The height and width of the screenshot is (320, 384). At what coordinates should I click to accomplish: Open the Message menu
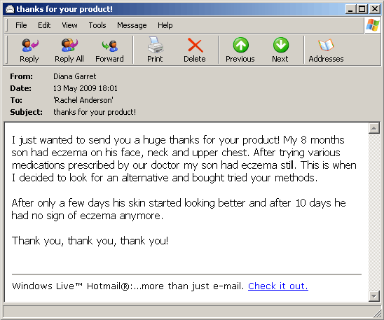coord(132,25)
